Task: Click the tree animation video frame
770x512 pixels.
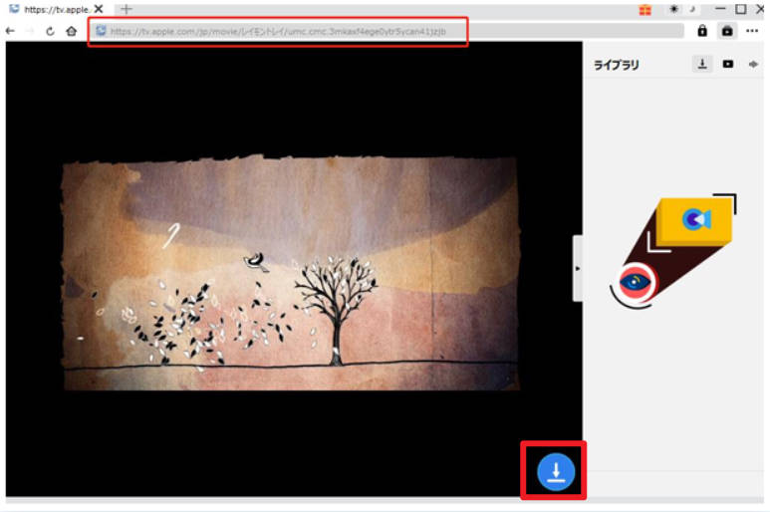Action: coord(291,273)
